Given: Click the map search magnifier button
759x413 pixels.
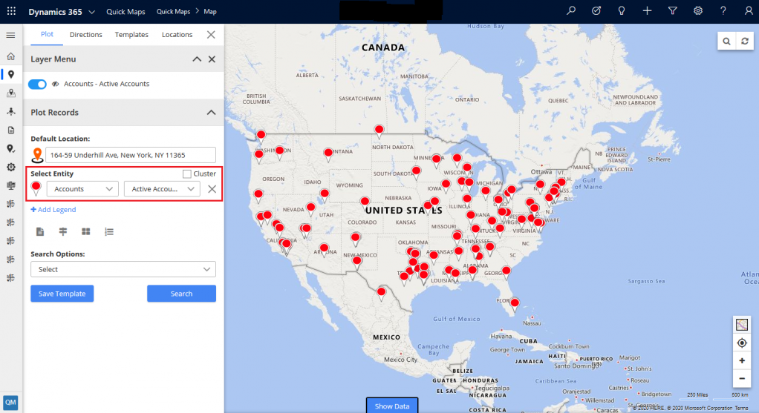Looking at the screenshot, I should pos(726,41).
